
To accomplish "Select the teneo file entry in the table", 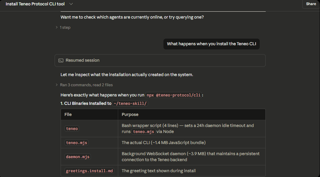I will tap(72, 128).
